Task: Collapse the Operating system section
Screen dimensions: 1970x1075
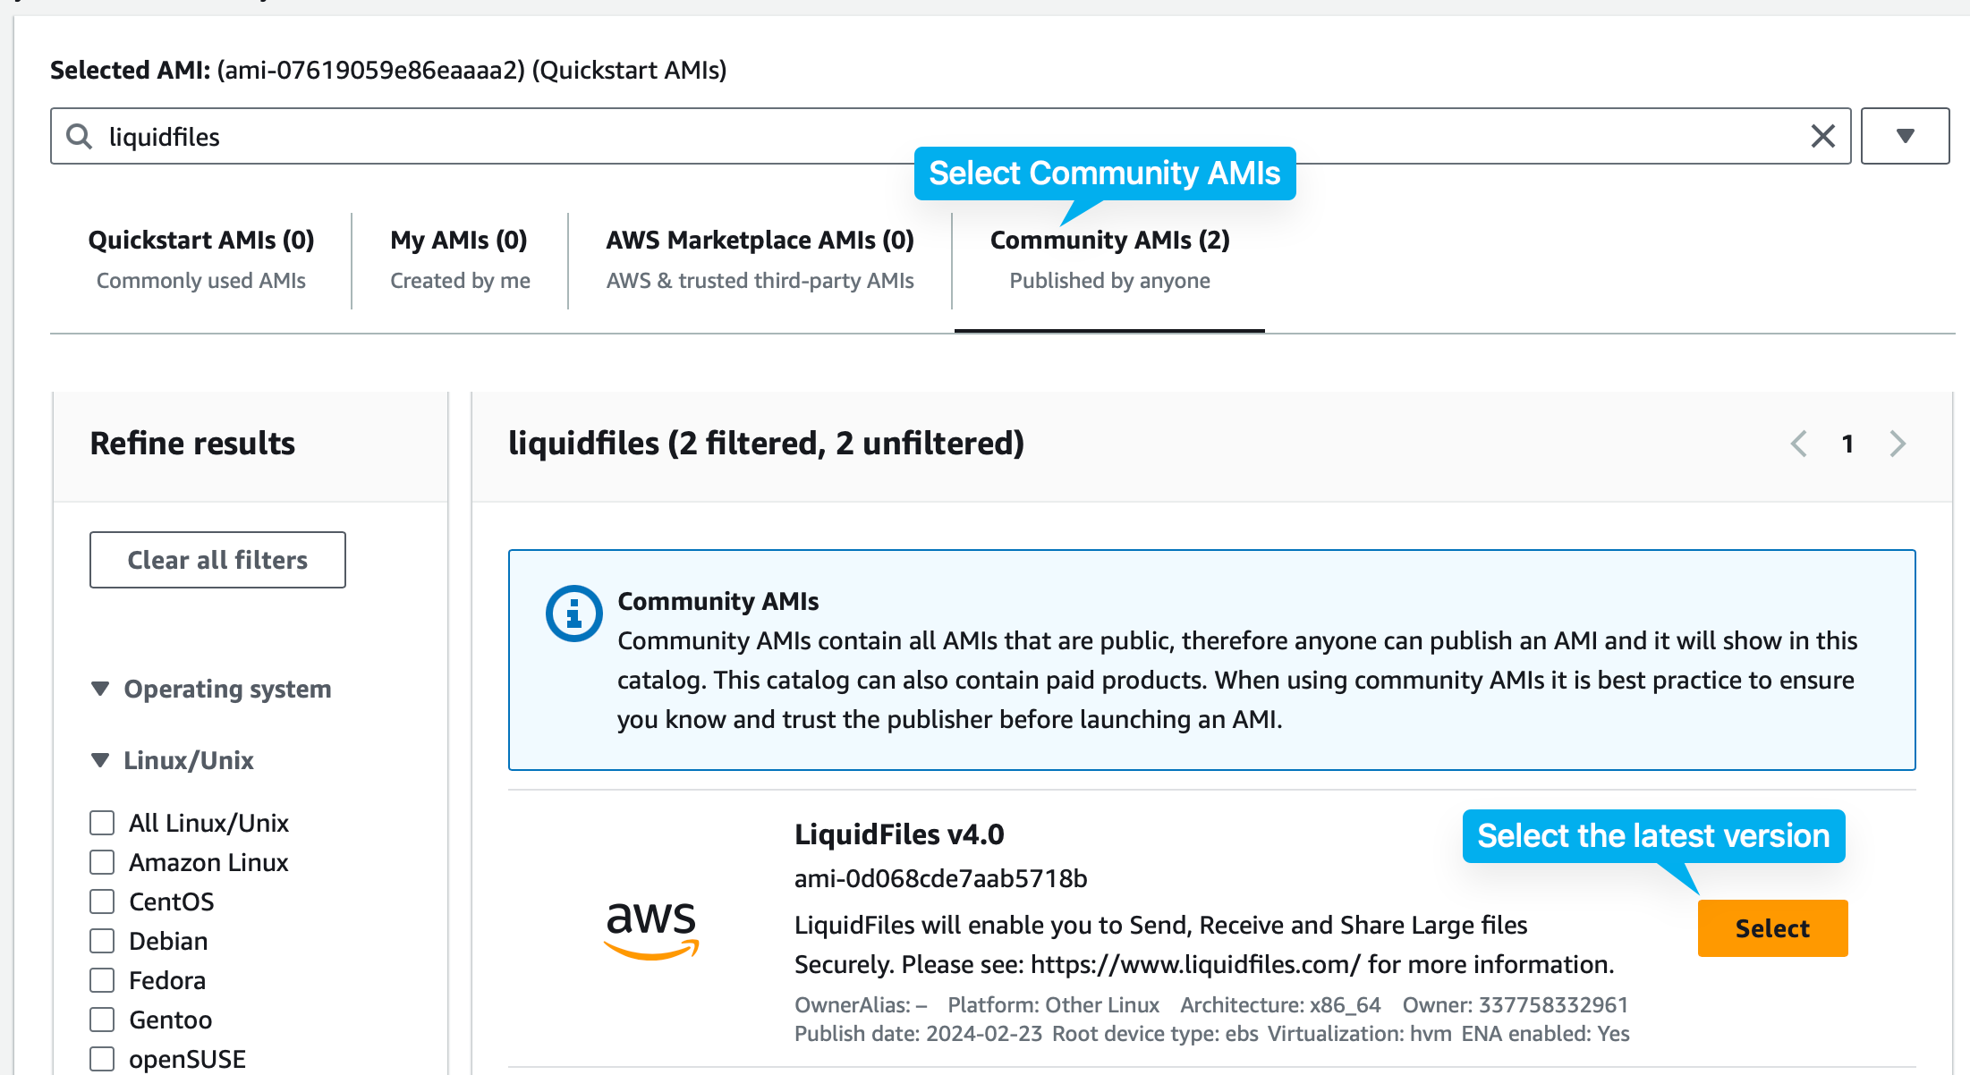Action: click(x=101, y=689)
